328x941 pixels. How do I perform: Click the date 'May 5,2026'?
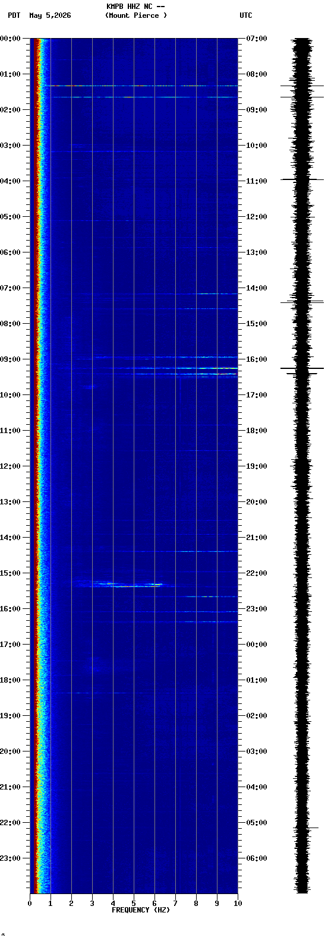tap(50, 15)
